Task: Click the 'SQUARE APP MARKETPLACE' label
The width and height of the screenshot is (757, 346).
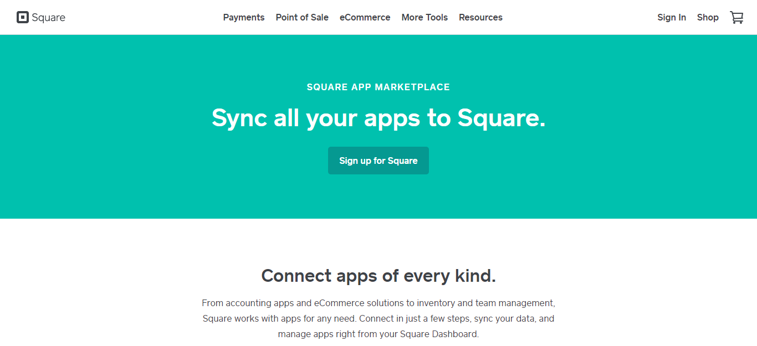Action: 378,87
